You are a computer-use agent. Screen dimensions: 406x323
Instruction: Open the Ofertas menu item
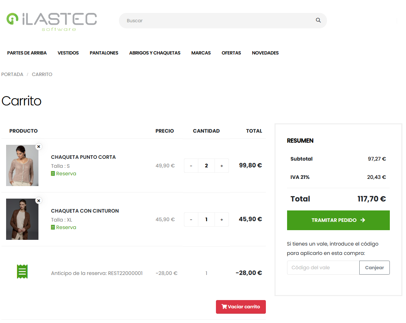click(x=231, y=53)
